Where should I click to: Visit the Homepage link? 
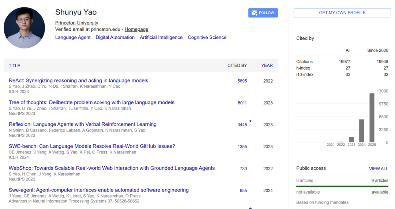pyautogui.click(x=136, y=29)
